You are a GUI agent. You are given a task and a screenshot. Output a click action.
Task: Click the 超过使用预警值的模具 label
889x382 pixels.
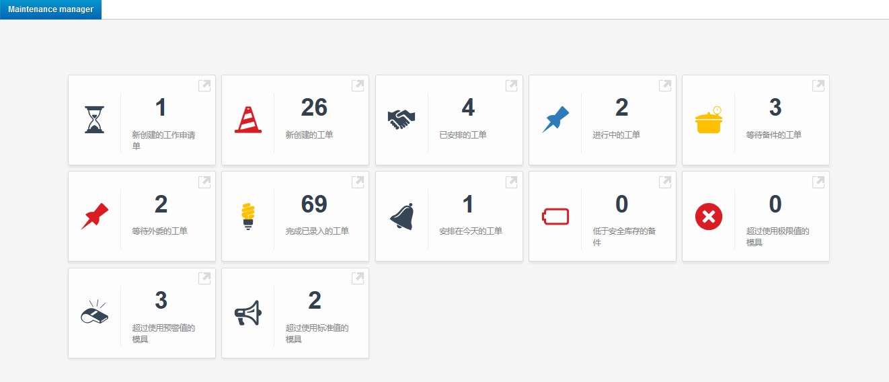(x=163, y=334)
